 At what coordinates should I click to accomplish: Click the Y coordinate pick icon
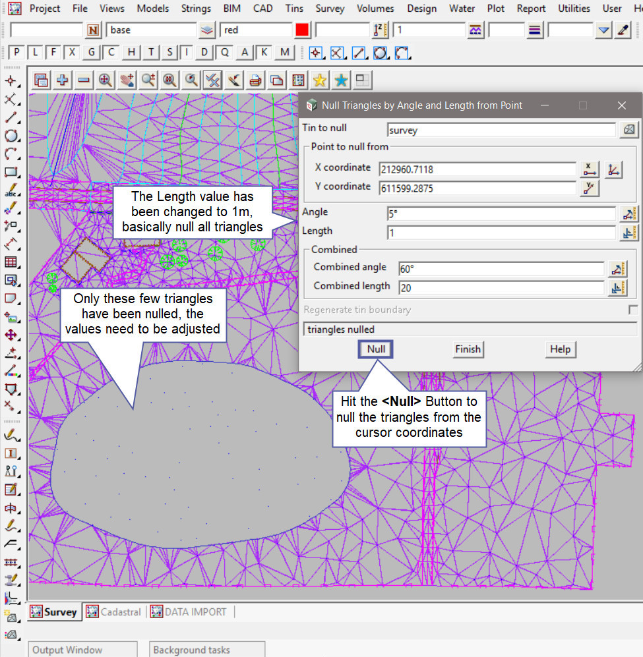tap(590, 188)
